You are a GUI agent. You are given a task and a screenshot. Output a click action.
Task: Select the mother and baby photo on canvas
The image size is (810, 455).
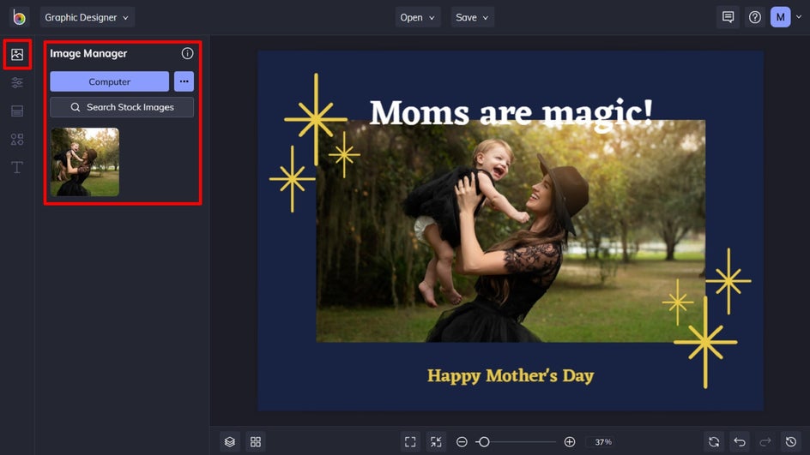511,231
